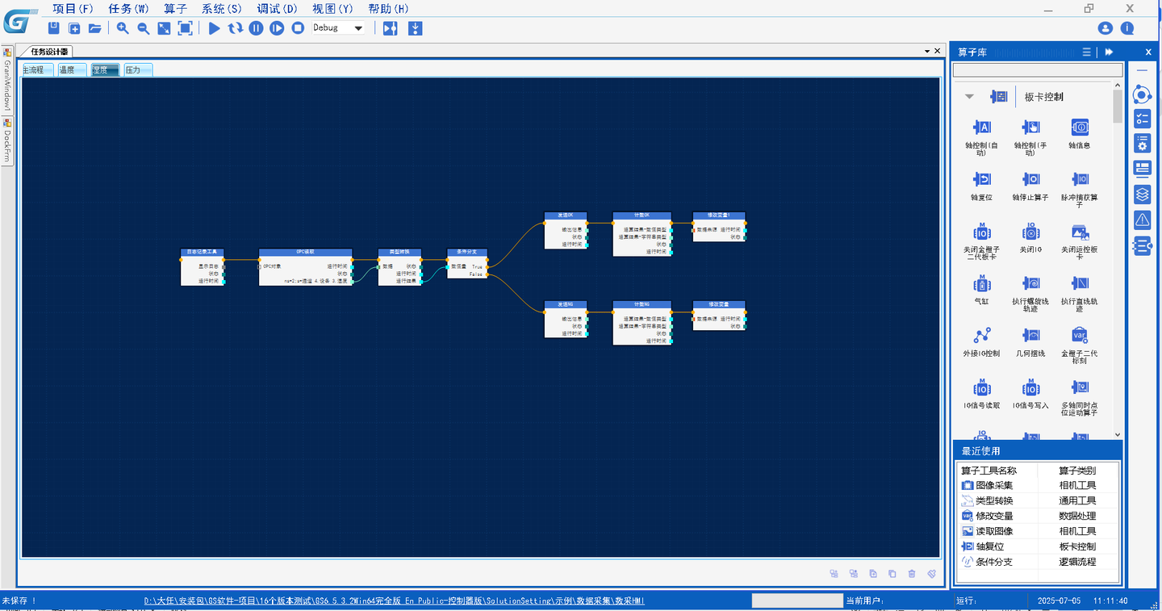Switch to the 主流程 flow tab
1162x611 pixels.
click(x=36, y=70)
